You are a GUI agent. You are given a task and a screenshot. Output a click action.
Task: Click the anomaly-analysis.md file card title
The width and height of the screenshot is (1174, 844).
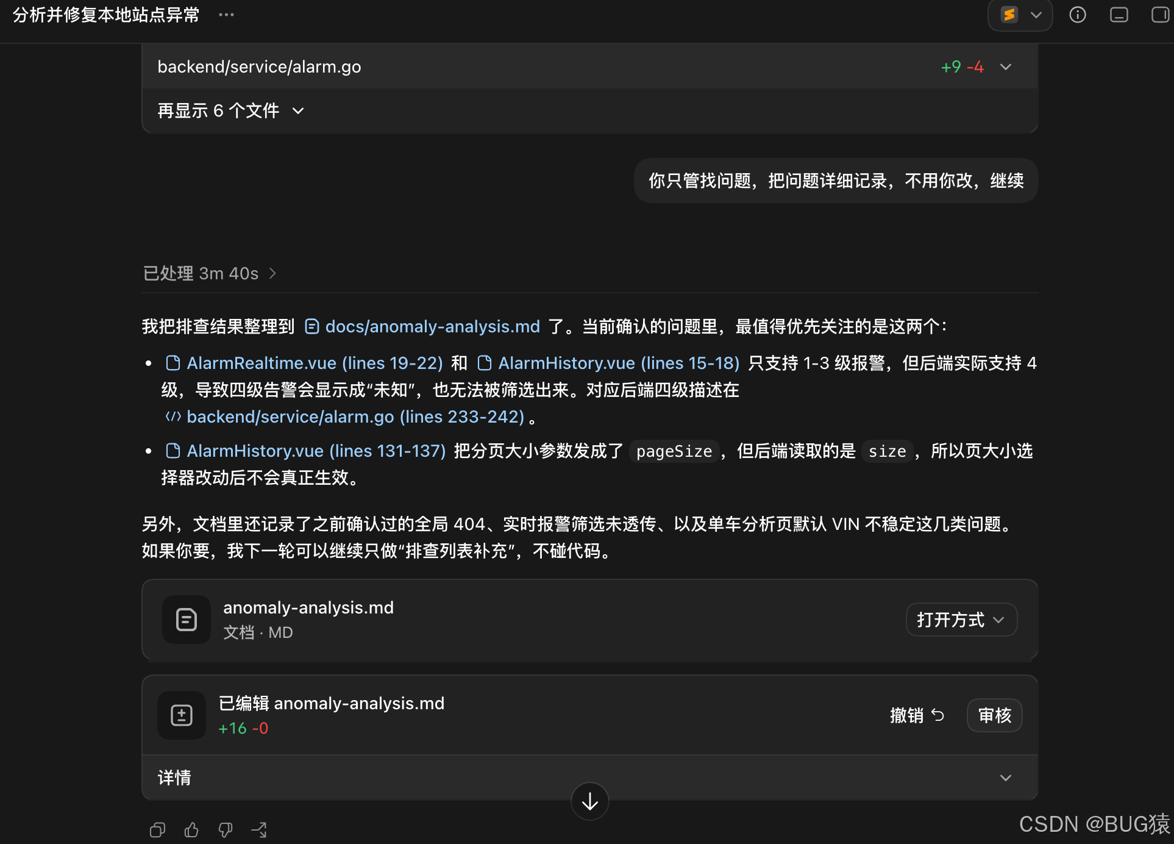click(x=308, y=607)
